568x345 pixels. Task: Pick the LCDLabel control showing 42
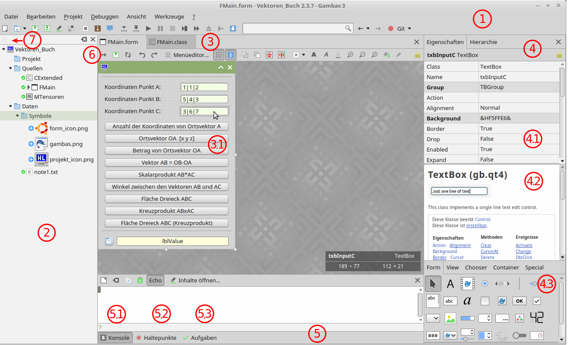point(536,318)
